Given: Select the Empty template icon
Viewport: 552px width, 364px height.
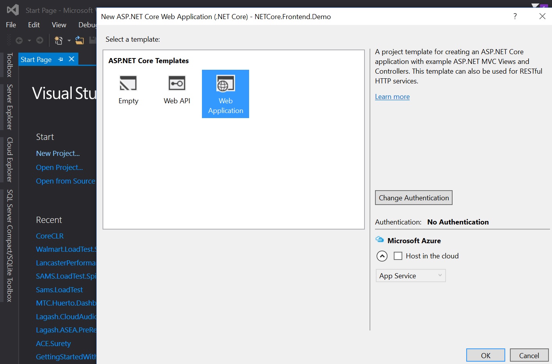Looking at the screenshot, I should tap(128, 83).
